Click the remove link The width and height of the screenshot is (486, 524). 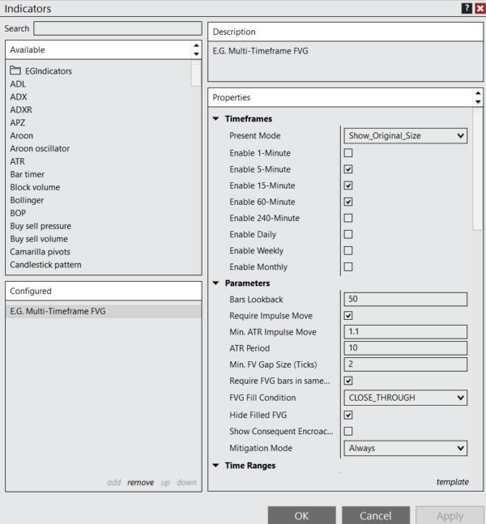140,483
